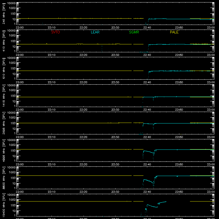Select the 410 MHz [SFU] axis label
Viewport: 219px width, 219px height.
tap(4, 41)
